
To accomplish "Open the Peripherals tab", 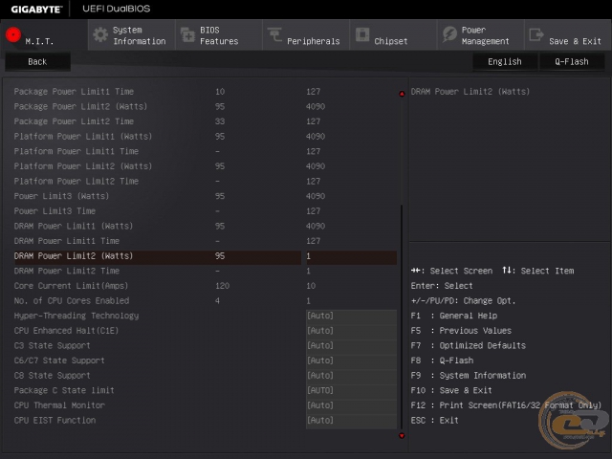I will point(306,35).
